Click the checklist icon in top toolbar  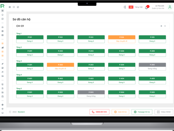tap(18, 7)
